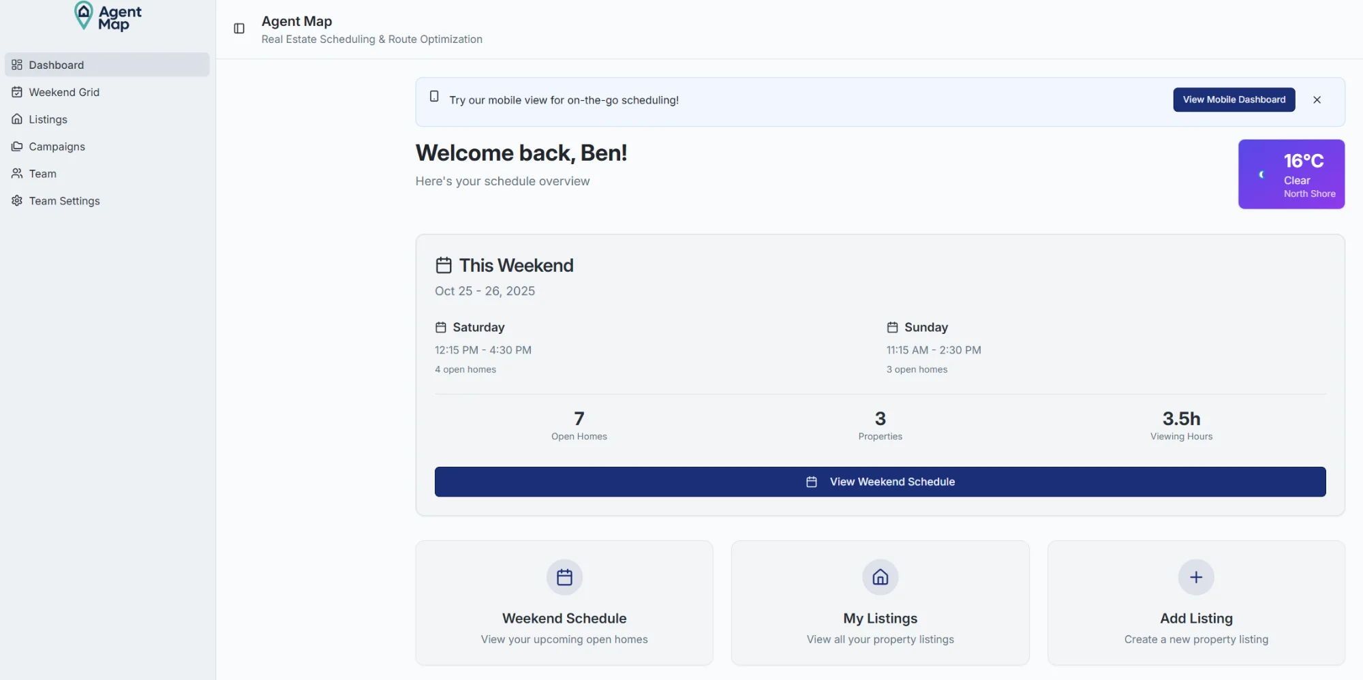
Task: Go to Weekend Grid in sidebar
Action: click(64, 92)
